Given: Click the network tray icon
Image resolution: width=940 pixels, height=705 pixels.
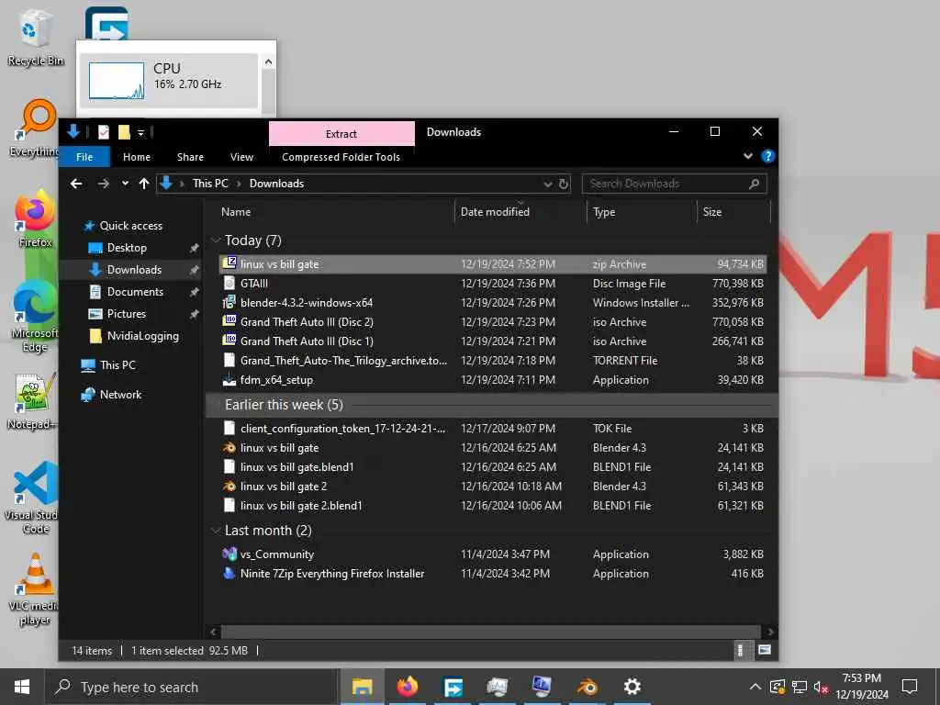Looking at the screenshot, I should [x=800, y=687].
